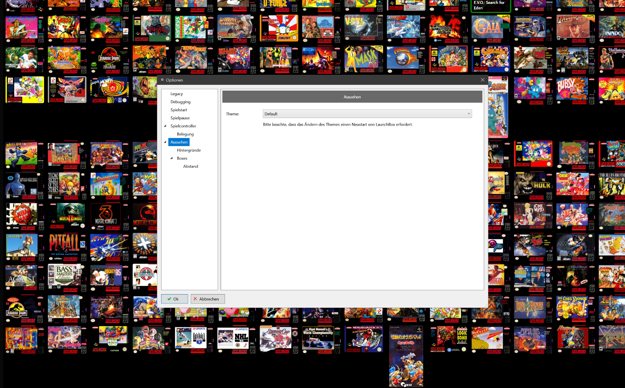Select Boxes in the options tree
The width and height of the screenshot is (625, 388).
pos(182,158)
